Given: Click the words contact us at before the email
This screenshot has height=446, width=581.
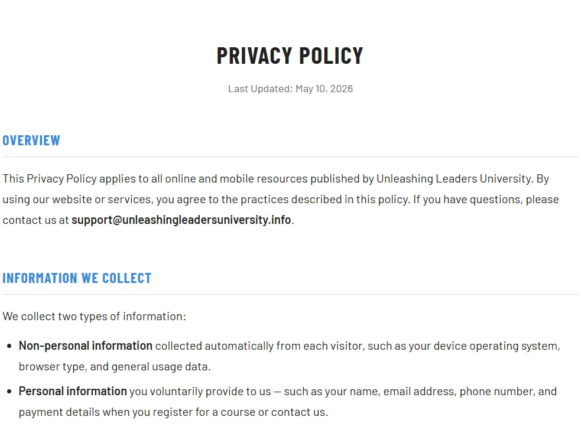Looking at the screenshot, I should (35, 220).
